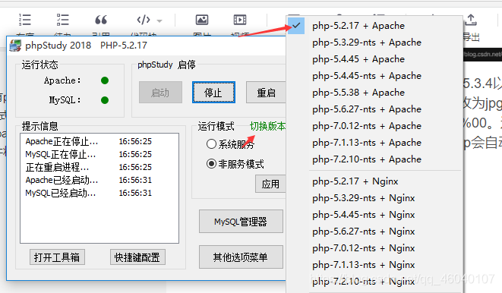
Task: Select php-7.1.13-nts + Nginx menu entry
Action: point(375,264)
